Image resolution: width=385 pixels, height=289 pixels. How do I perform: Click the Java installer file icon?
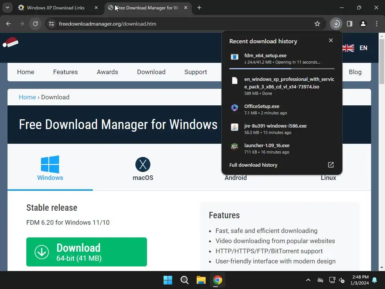pos(235,127)
